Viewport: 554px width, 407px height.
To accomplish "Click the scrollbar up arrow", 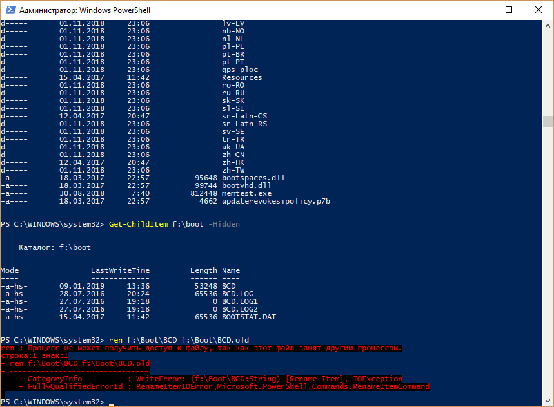I will click(x=548, y=26).
